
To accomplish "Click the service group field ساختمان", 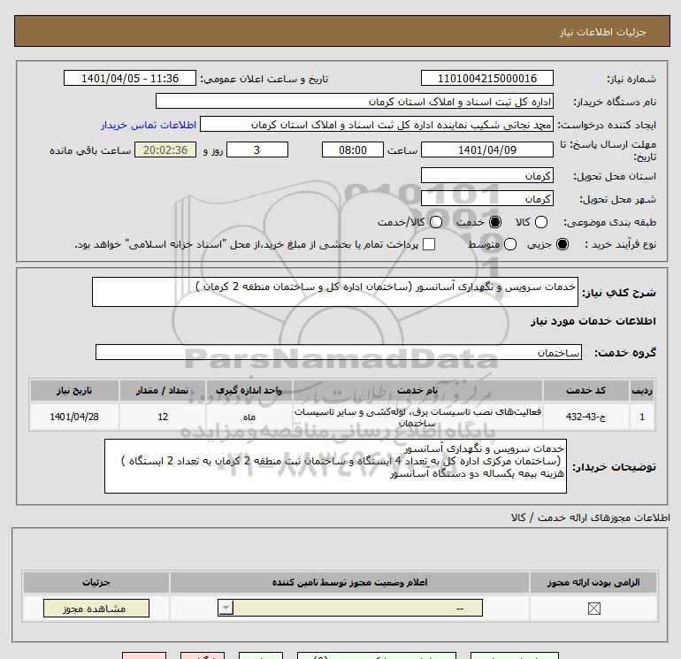I will pyautogui.click(x=339, y=352).
